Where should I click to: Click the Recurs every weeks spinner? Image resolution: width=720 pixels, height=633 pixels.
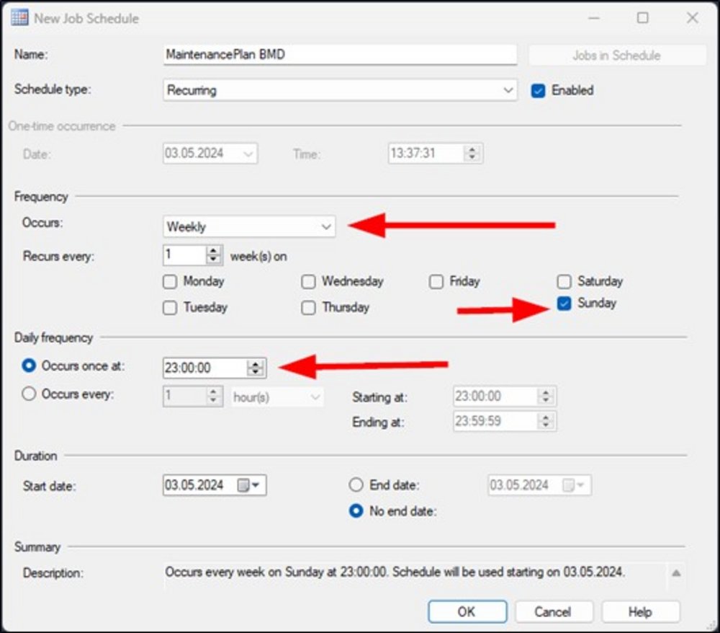214,255
